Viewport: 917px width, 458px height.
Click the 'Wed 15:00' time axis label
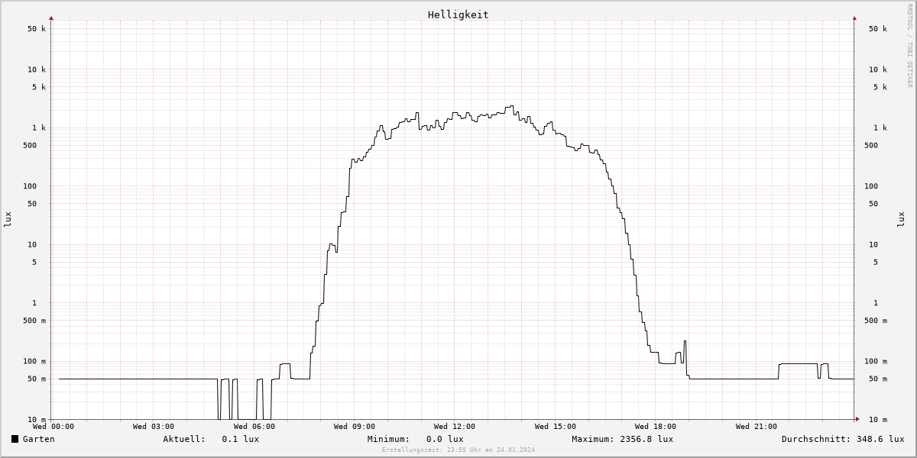pos(556,427)
